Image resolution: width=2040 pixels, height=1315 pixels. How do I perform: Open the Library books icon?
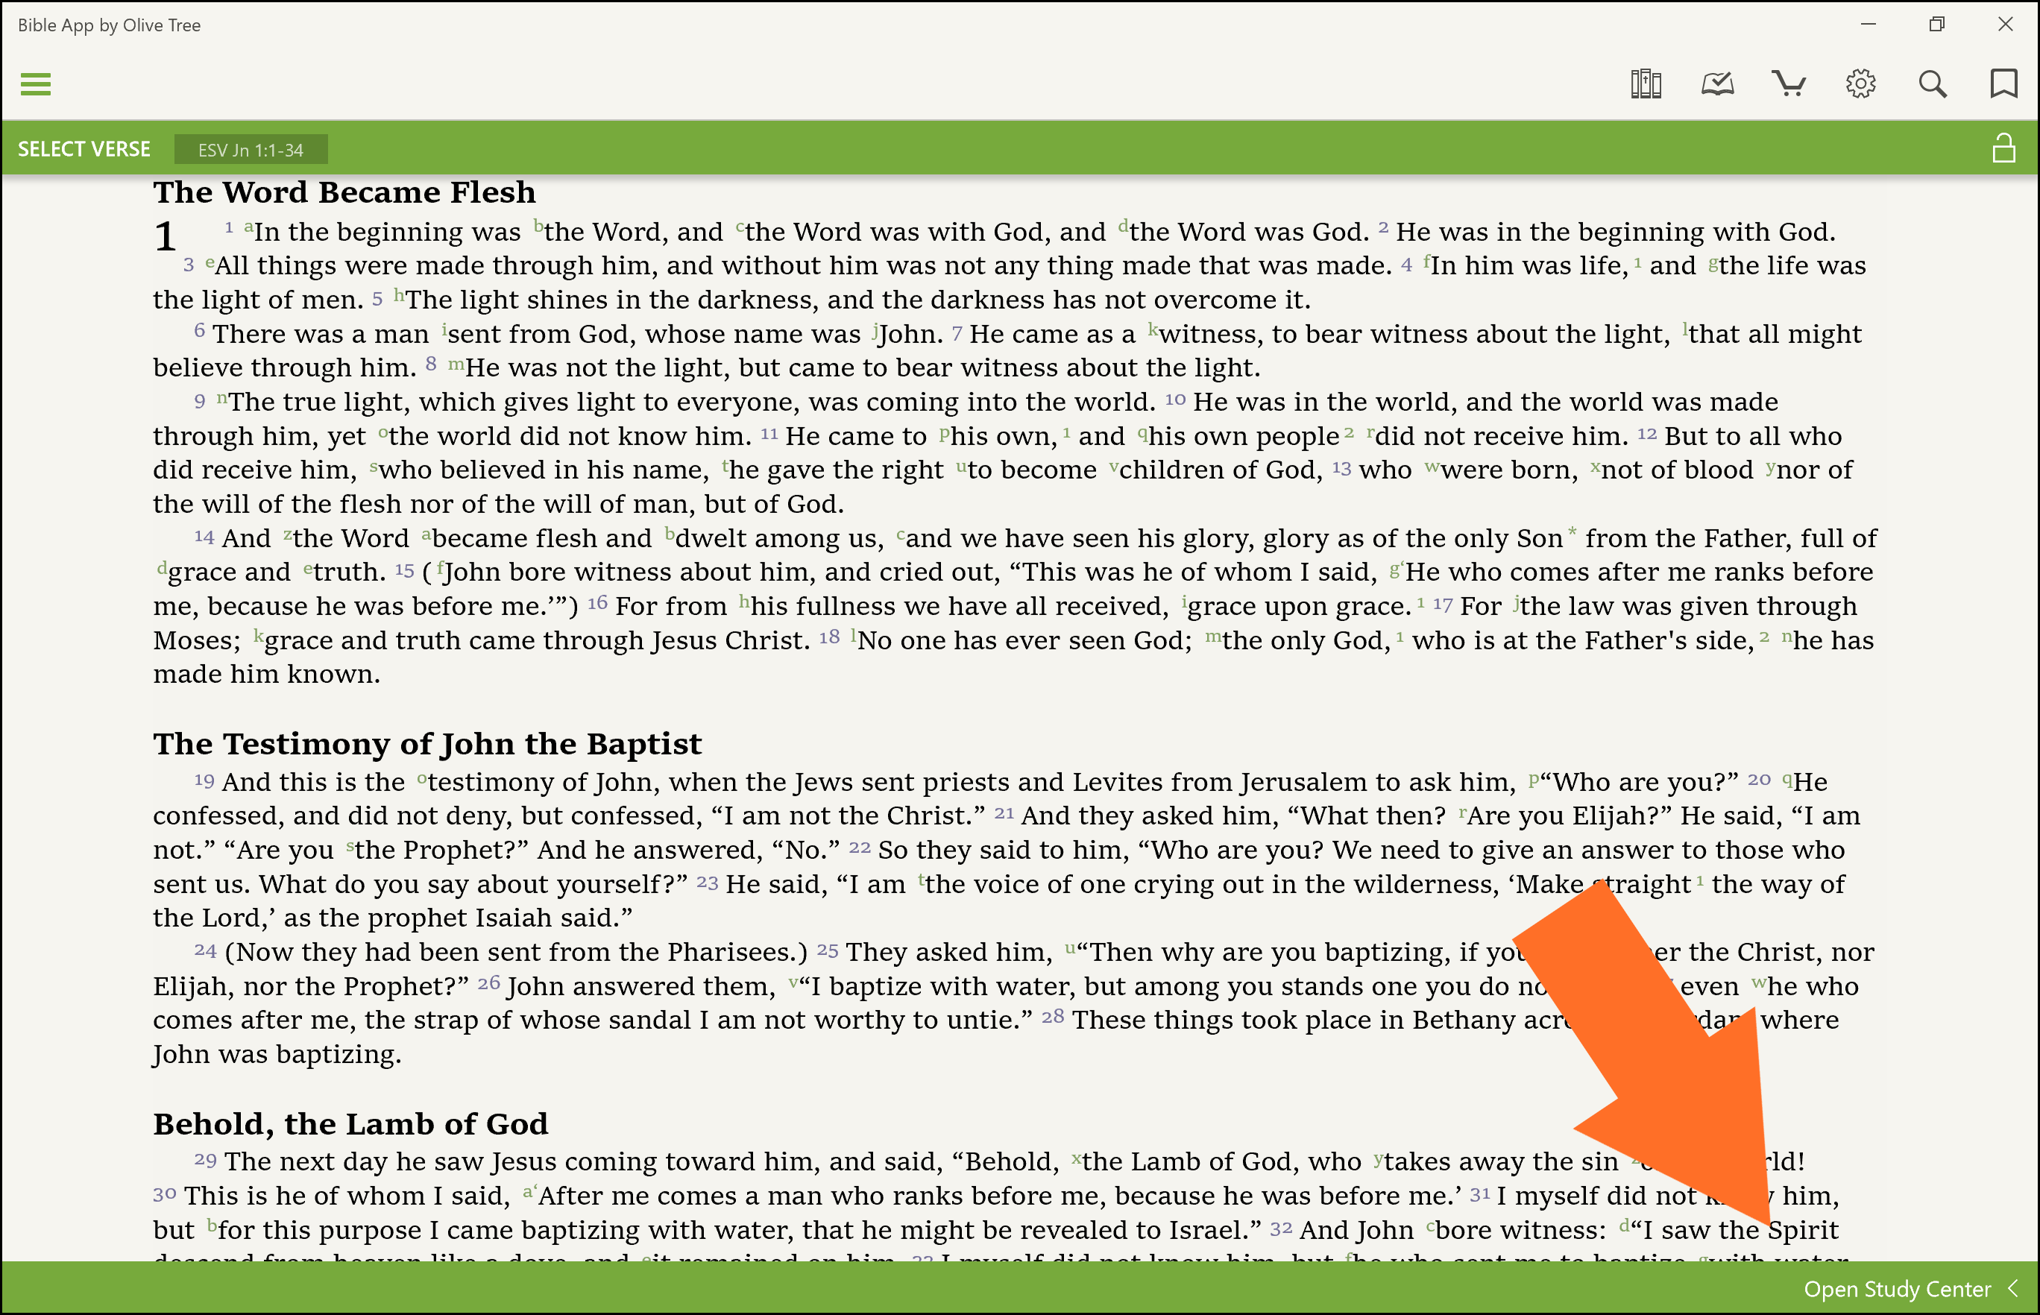(1646, 84)
